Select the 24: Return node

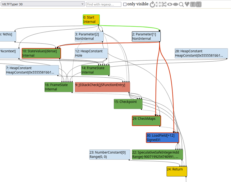tap(177, 172)
